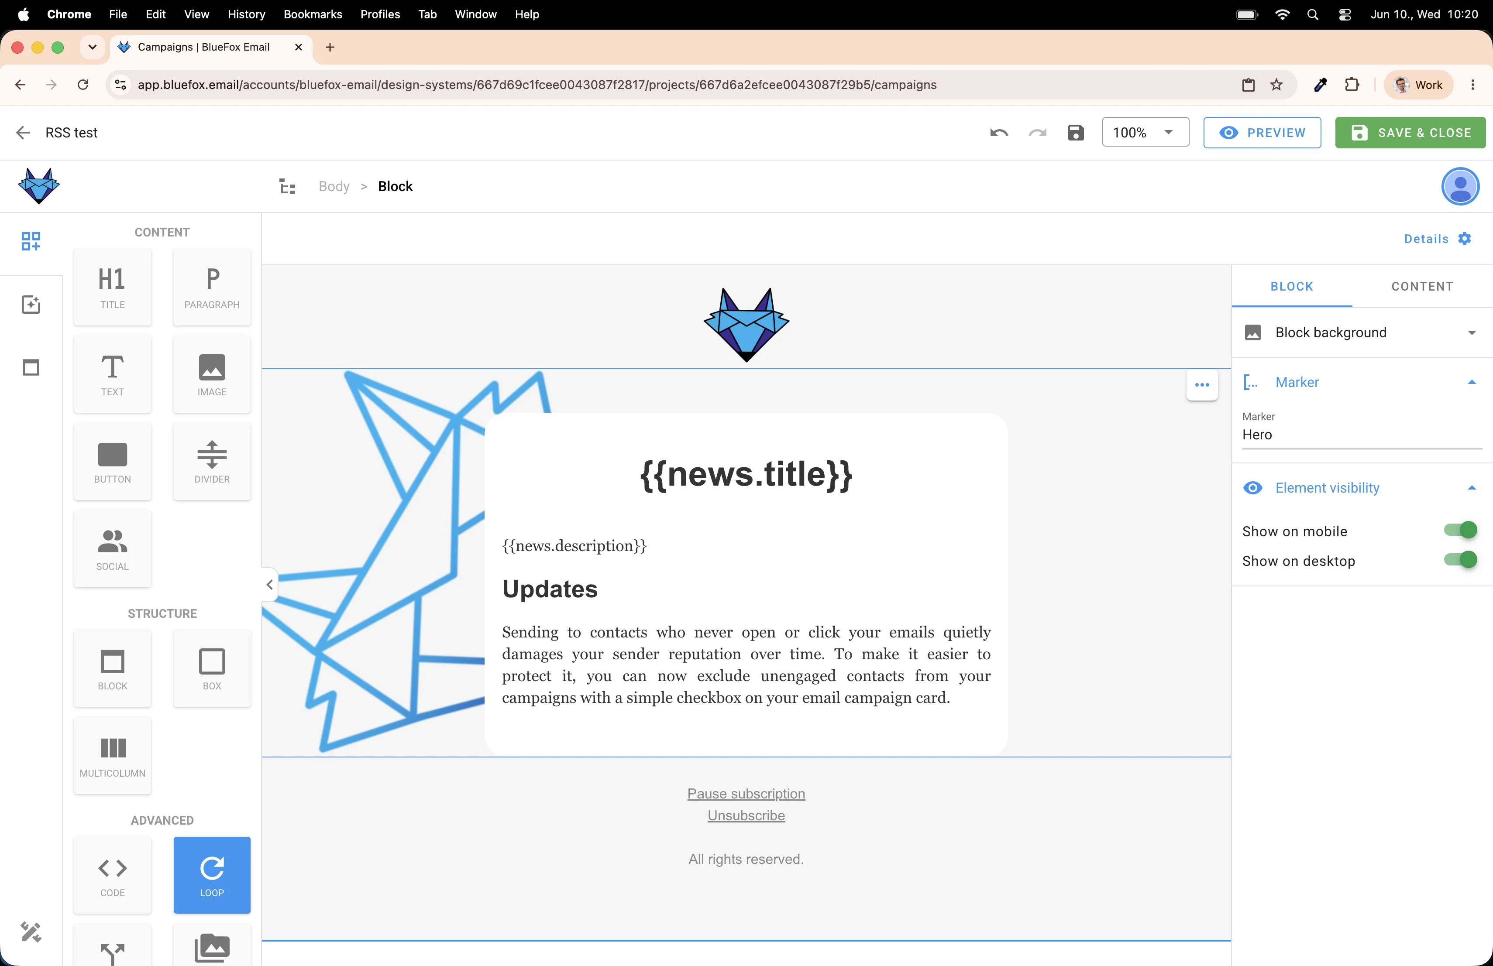Screen dimensions: 1493x966
Task: Add a Social content element
Action: point(112,548)
